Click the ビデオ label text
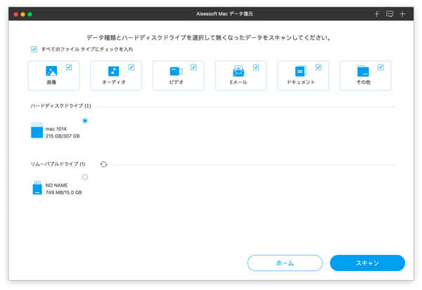The height and width of the screenshot is (290, 422). coord(177,82)
